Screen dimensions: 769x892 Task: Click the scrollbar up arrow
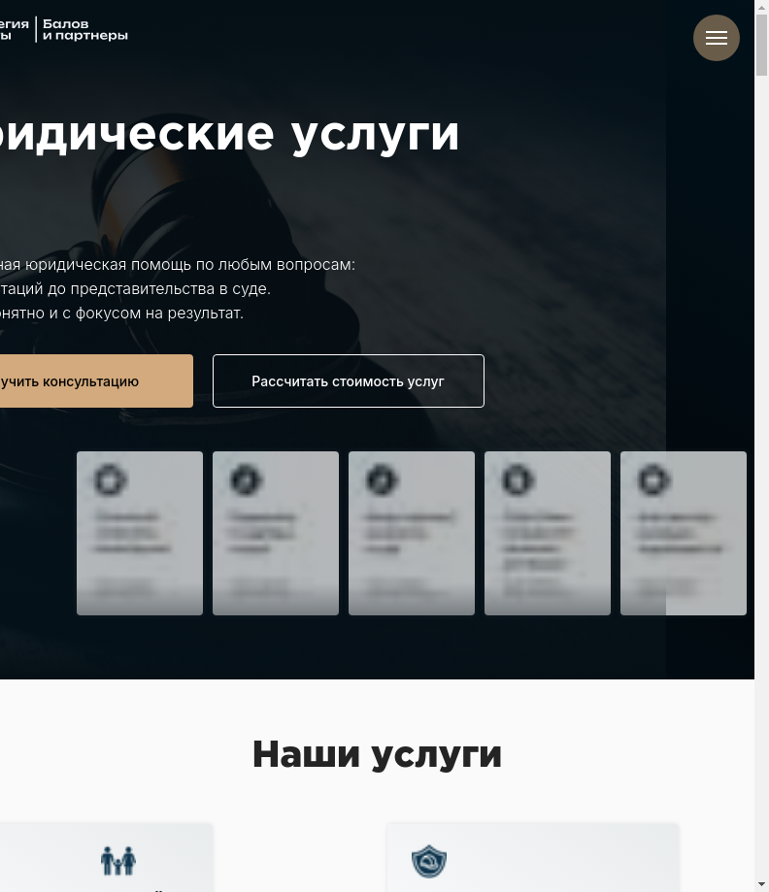pos(761,7)
